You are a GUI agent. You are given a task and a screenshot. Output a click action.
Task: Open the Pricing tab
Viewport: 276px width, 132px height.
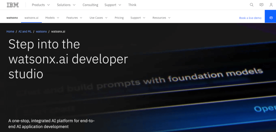pyautogui.click(x=119, y=18)
